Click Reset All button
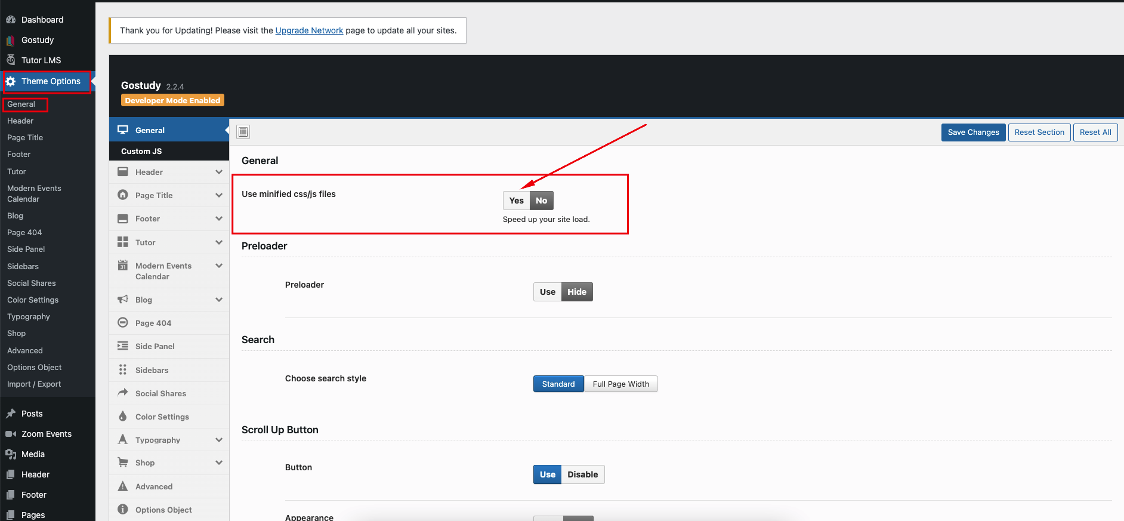 (x=1095, y=132)
